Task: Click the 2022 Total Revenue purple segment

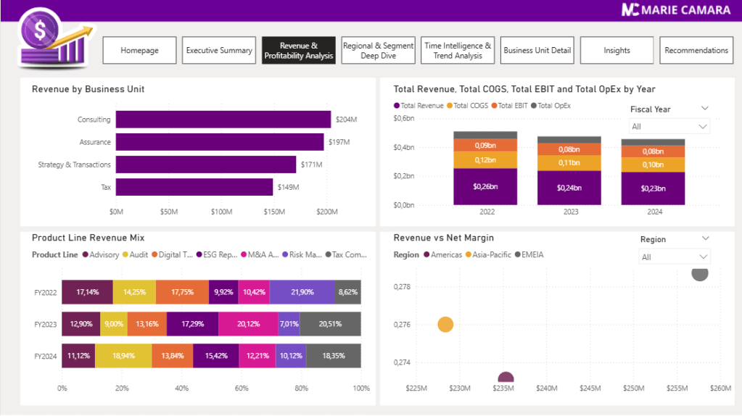Action: pos(485,186)
